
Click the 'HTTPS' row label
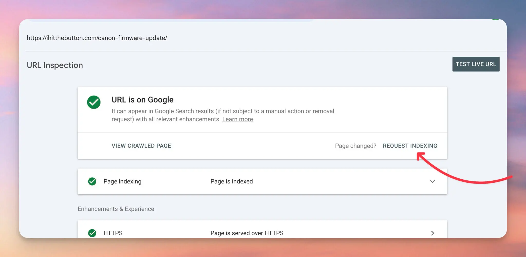[x=113, y=233]
